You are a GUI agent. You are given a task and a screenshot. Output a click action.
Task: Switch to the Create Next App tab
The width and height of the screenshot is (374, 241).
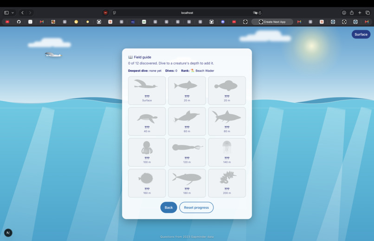[x=272, y=22]
